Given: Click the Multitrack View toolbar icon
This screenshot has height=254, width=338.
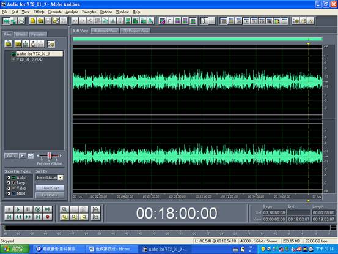Looking at the screenshot, I should (14, 21).
